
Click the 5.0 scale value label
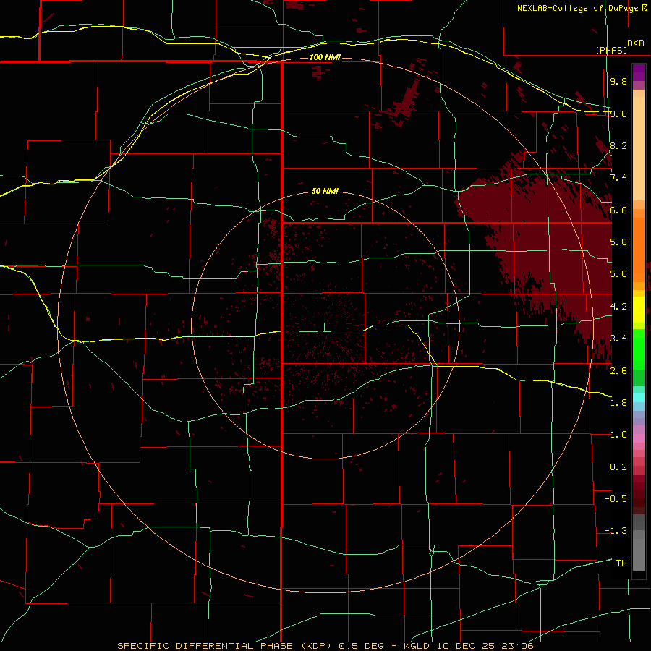pyautogui.click(x=618, y=274)
